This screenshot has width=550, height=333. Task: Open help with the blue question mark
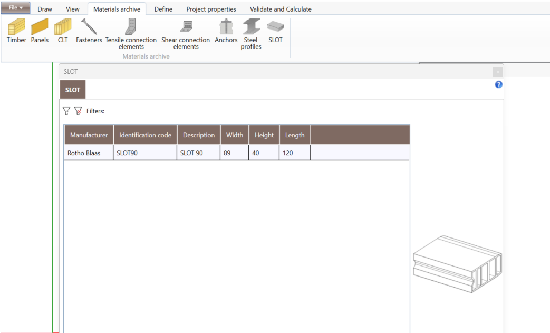pyautogui.click(x=498, y=84)
